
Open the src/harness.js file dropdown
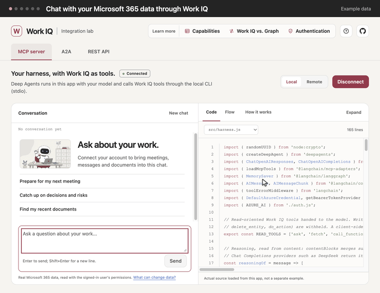click(x=231, y=130)
